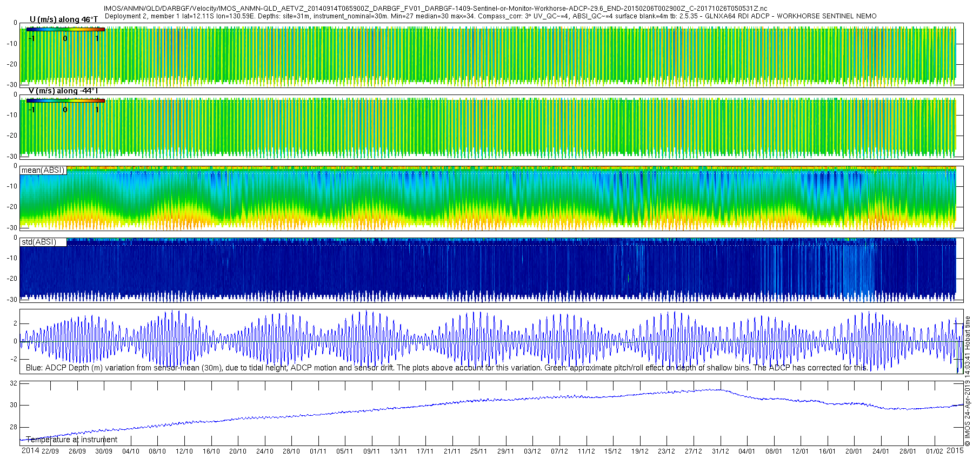Click the '22/09' date tick label
The height and width of the screenshot is (459, 973).
[x=50, y=451]
